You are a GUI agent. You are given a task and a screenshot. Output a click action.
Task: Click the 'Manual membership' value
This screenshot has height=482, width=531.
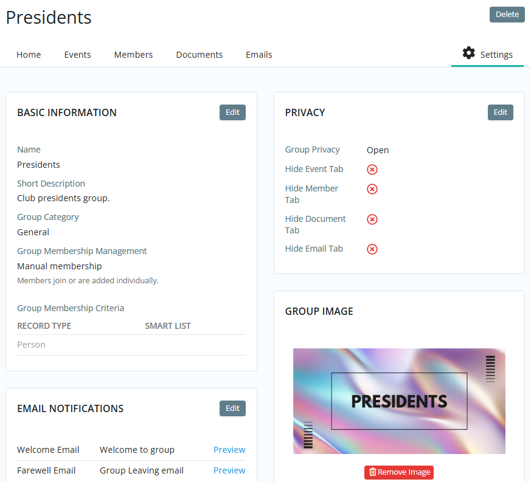click(x=59, y=266)
